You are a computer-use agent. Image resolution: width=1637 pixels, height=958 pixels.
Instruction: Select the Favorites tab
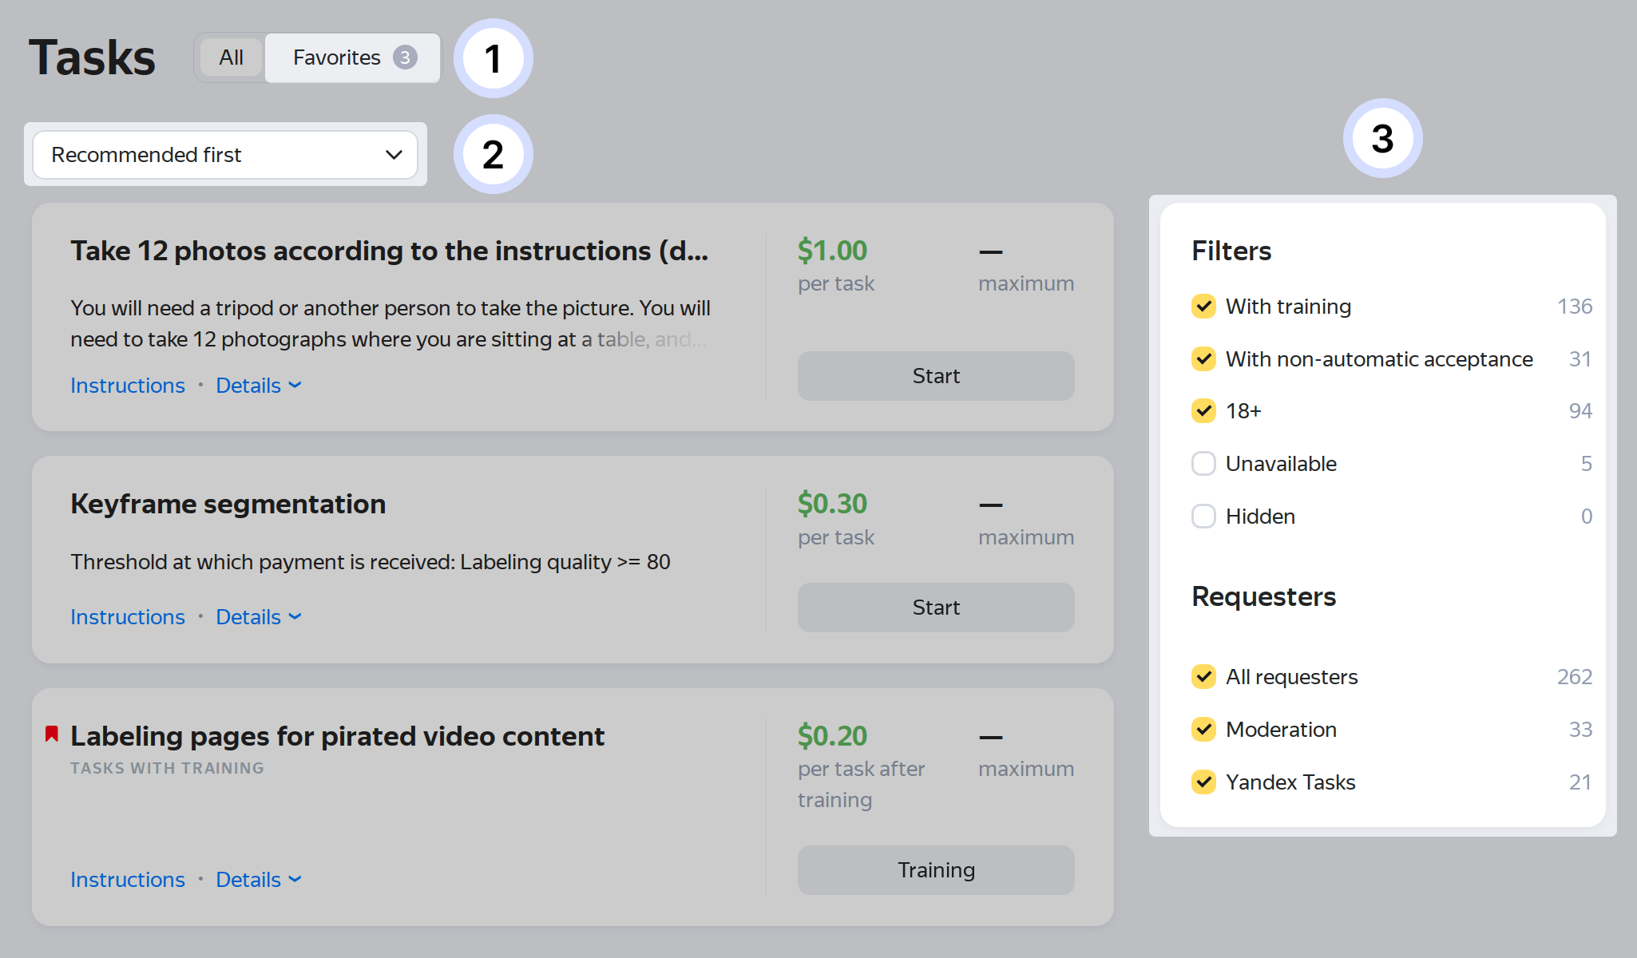(x=352, y=57)
